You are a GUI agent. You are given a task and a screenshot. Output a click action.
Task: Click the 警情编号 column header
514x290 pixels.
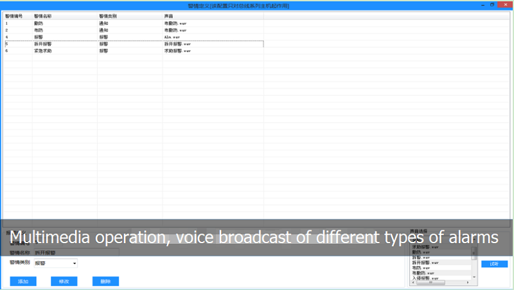(x=17, y=15)
